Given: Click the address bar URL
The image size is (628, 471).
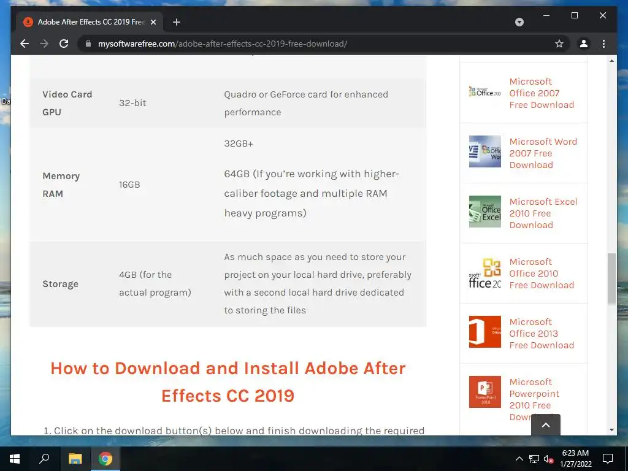Looking at the screenshot, I should (222, 44).
